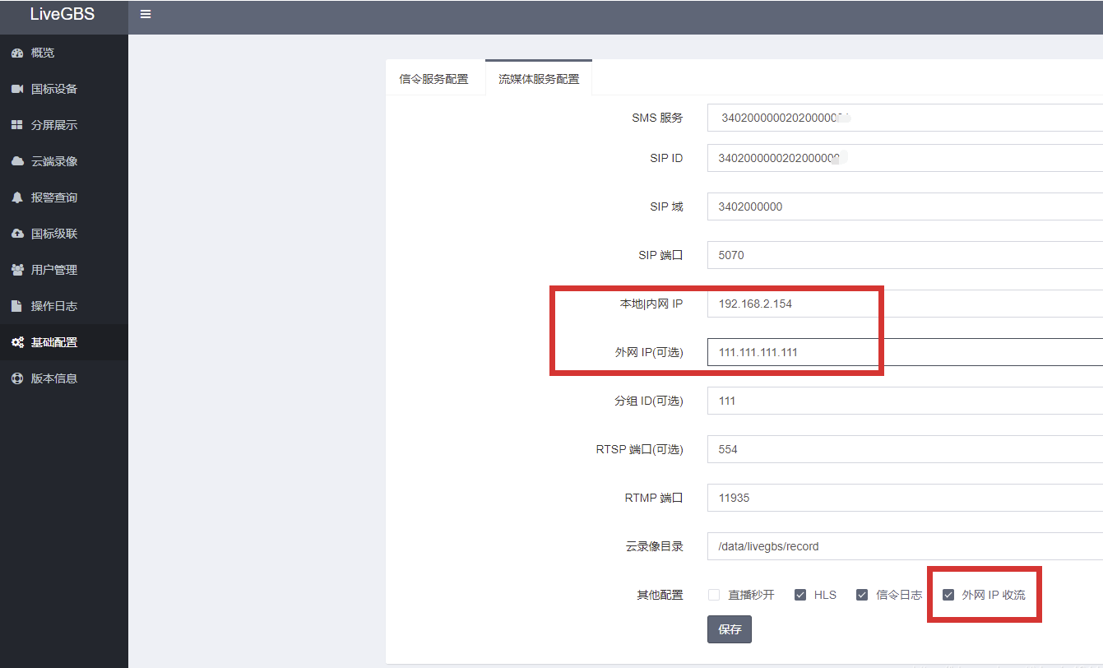Image resolution: width=1103 pixels, height=668 pixels.
Task: Click the RTSP 端口 field showing 554
Action: 905,449
